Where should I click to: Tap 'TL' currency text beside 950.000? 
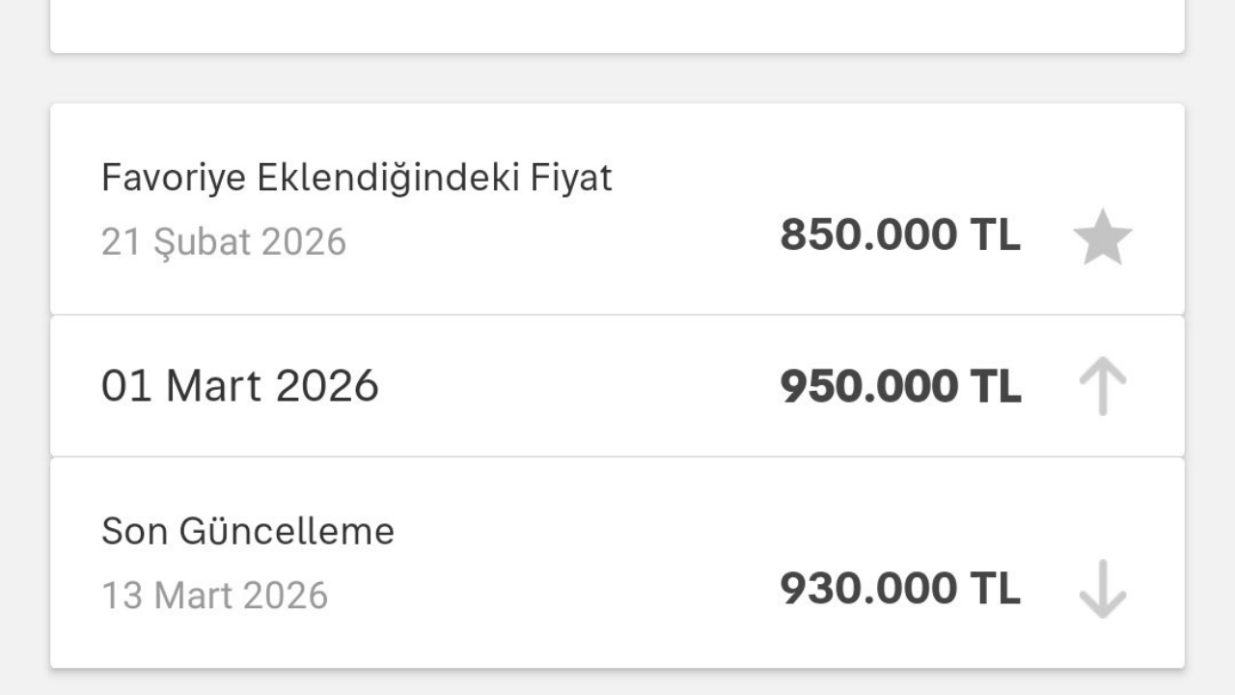[x=995, y=386]
